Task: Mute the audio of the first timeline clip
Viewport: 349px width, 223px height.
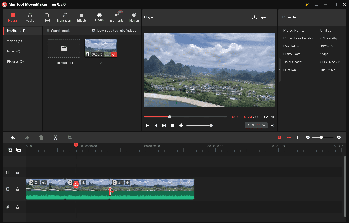Action: click(x=44, y=182)
